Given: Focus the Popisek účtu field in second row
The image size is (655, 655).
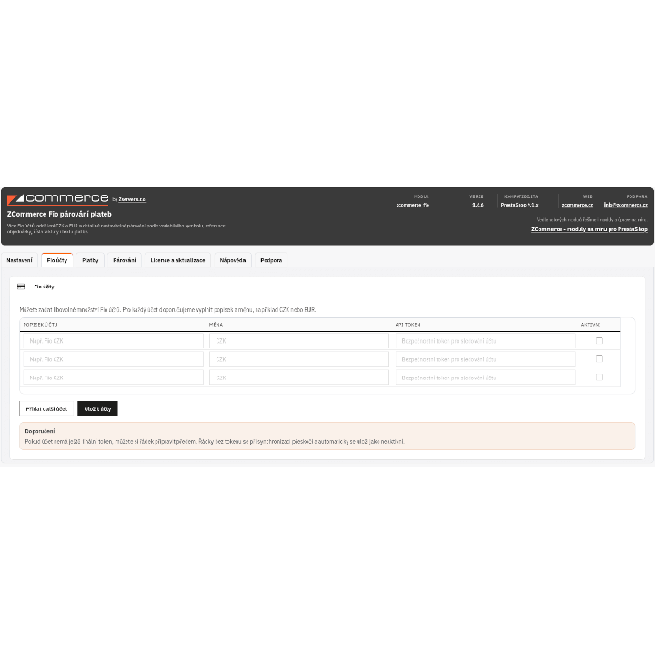Looking at the screenshot, I should point(113,359).
